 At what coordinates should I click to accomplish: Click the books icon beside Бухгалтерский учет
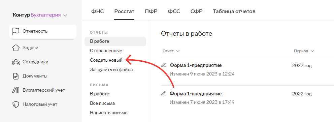[15, 90]
